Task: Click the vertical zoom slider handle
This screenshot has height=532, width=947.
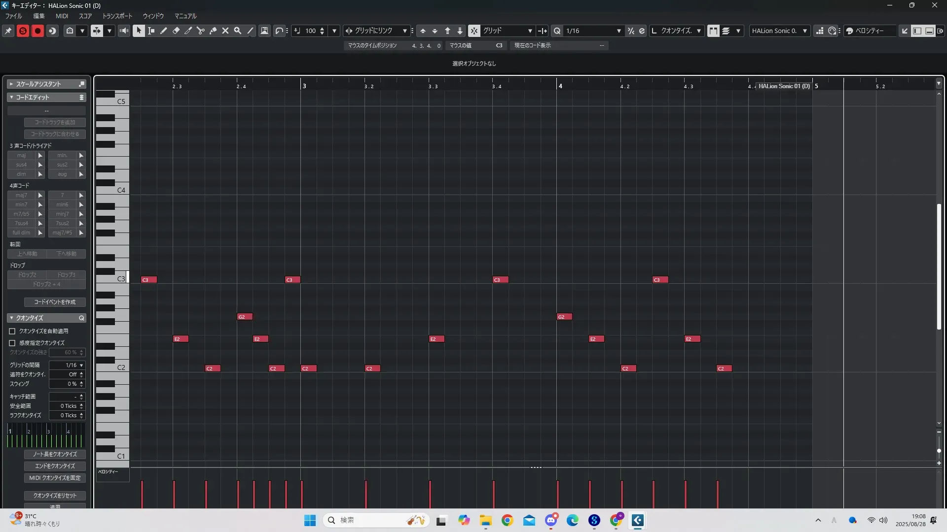Action: pyautogui.click(x=939, y=451)
